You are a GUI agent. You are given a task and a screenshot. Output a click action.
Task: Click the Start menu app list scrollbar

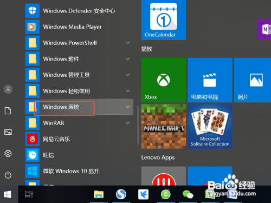click(x=138, y=125)
